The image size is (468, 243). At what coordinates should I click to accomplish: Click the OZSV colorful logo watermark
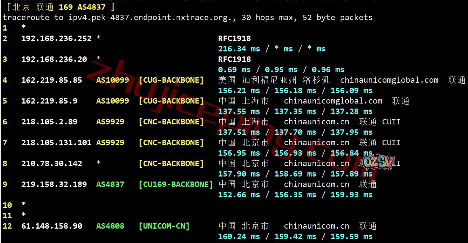[x=379, y=163]
